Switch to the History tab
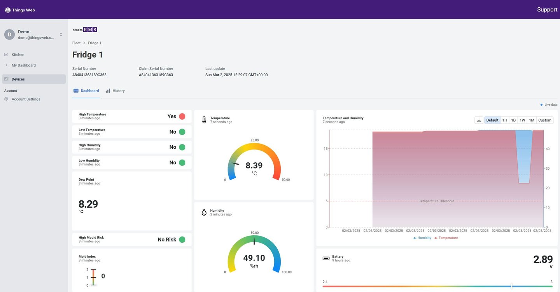 115,91
